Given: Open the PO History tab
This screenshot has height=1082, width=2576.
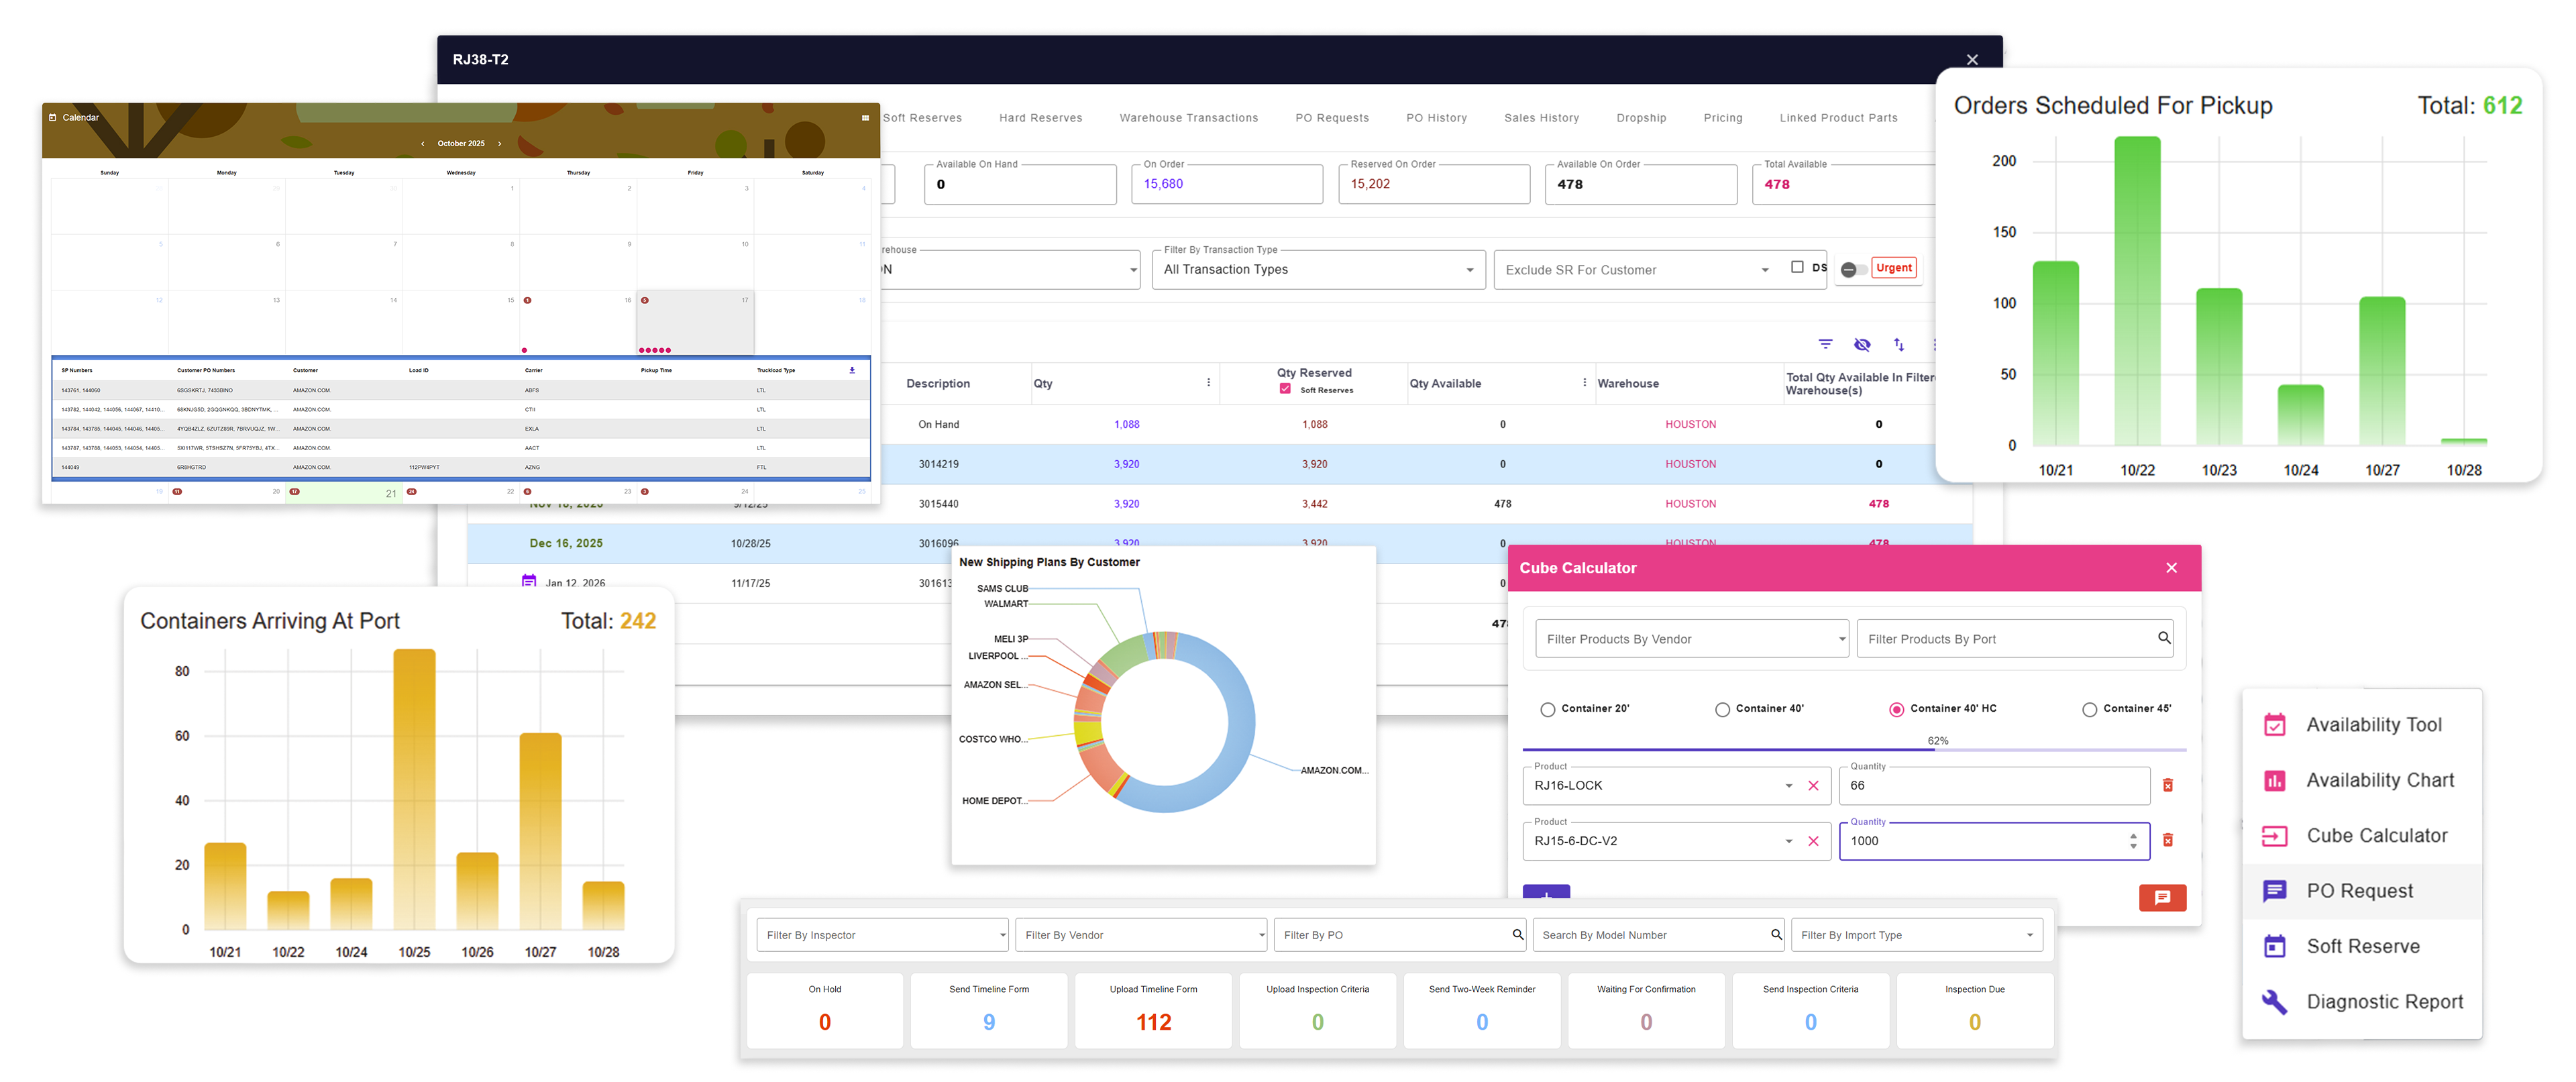Looking at the screenshot, I should click(x=1436, y=118).
